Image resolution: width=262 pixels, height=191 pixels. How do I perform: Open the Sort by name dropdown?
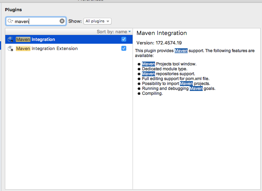click(x=114, y=32)
